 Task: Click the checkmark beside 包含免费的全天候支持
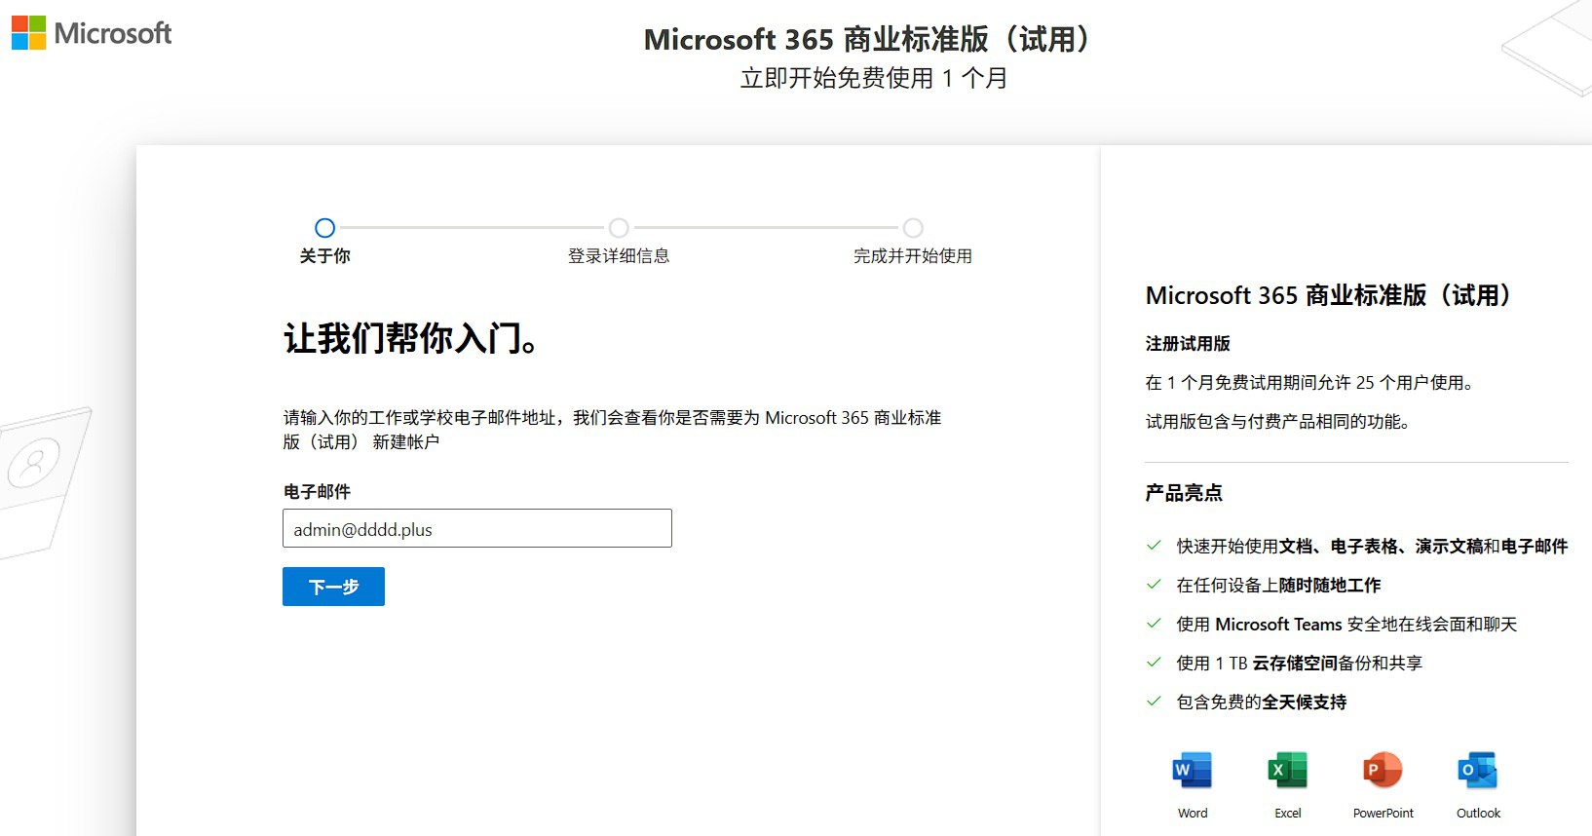coord(1155,702)
